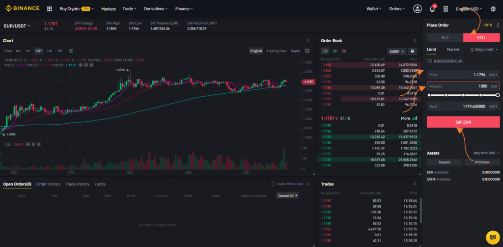This screenshot has width=503, height=247.
Task: Open the hours interval dropdown
Action: tap(28, 51)
